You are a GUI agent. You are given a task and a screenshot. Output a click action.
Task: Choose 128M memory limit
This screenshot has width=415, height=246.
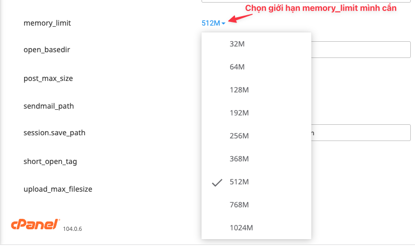(x=256, y=90)
